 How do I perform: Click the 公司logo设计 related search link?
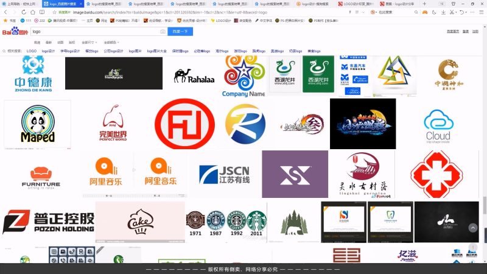click(114, 51)
